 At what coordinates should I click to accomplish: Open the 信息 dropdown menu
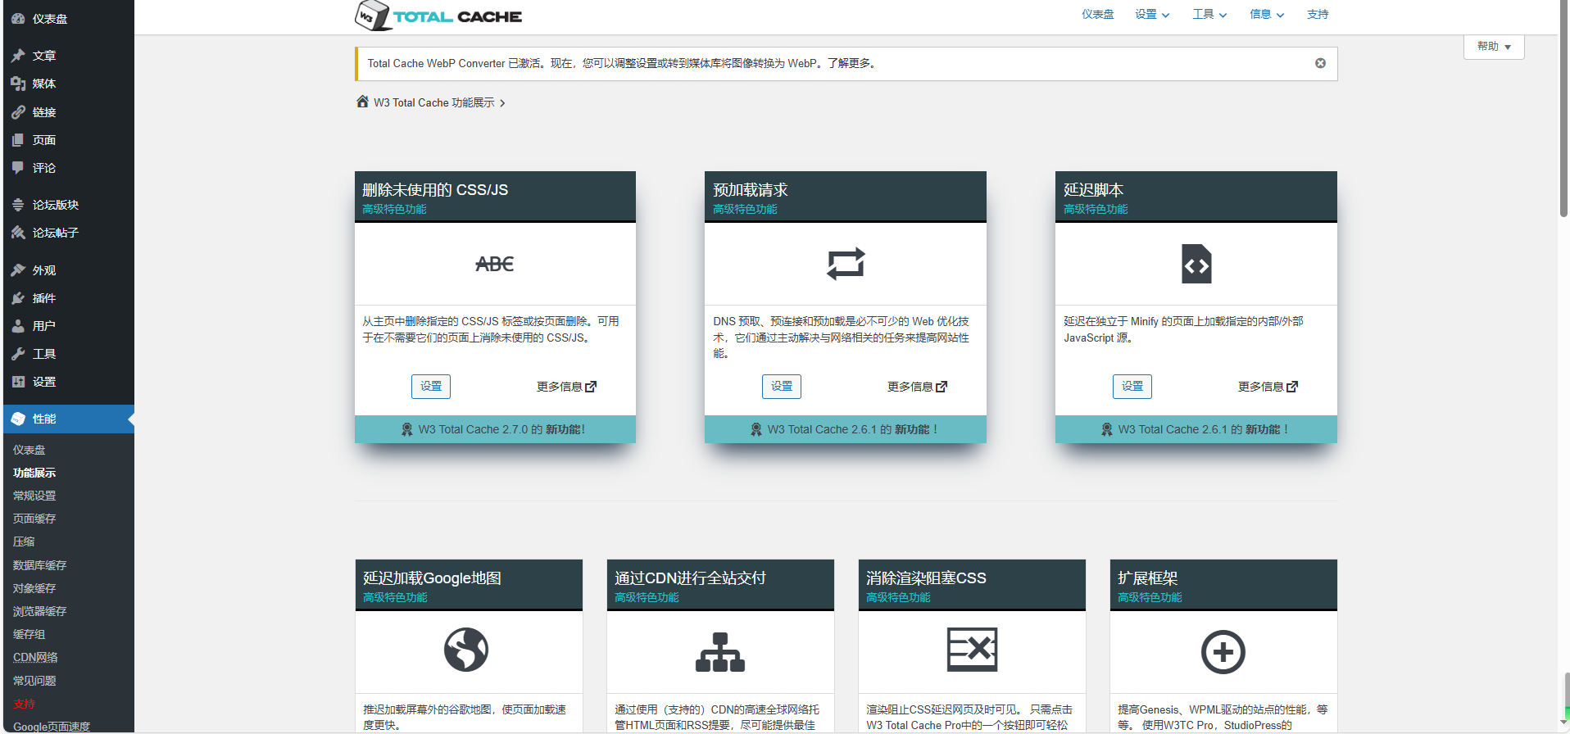[1266, 15]
